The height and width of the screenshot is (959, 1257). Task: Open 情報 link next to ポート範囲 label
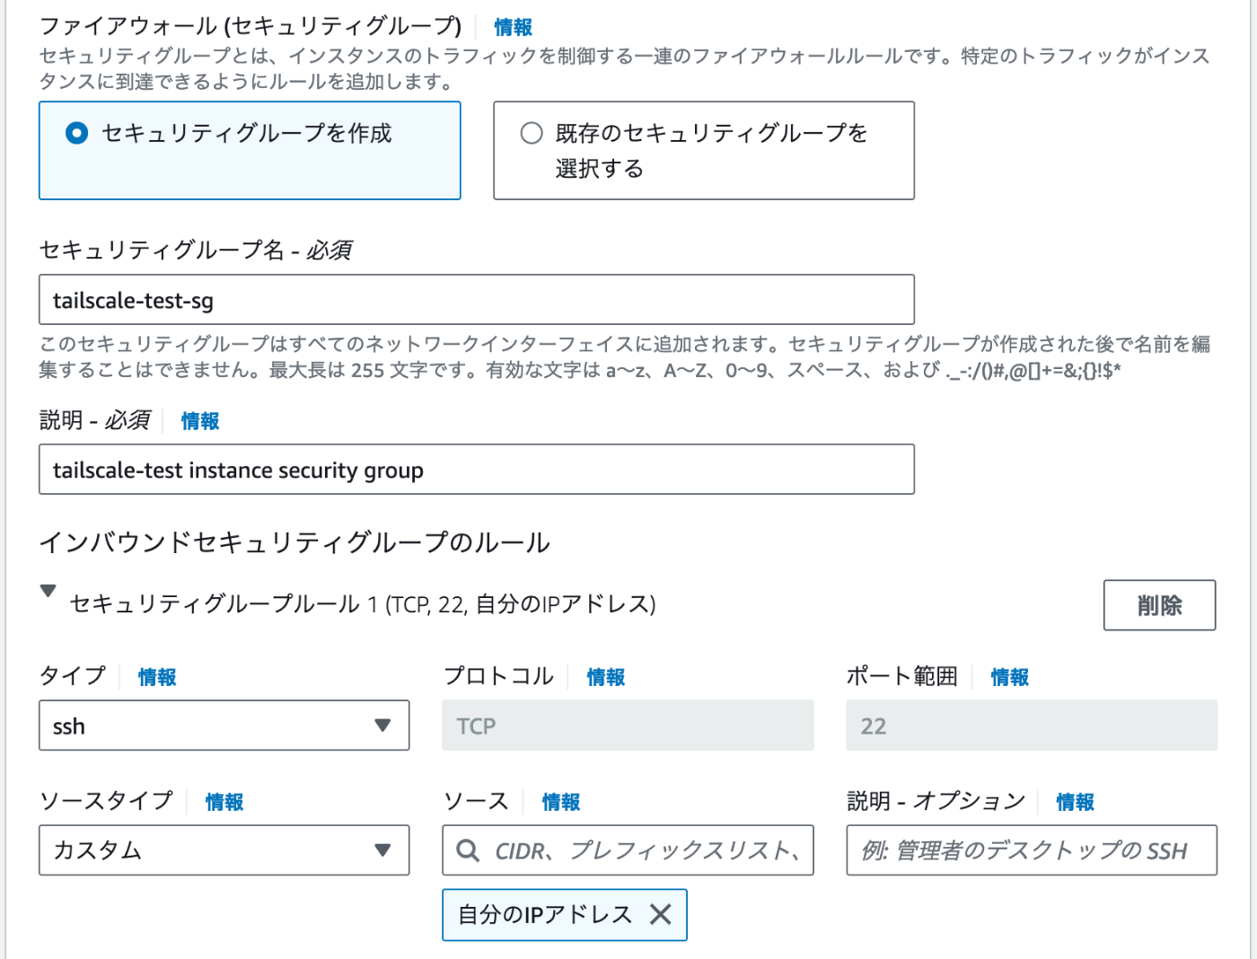[x=1010, y=677]
